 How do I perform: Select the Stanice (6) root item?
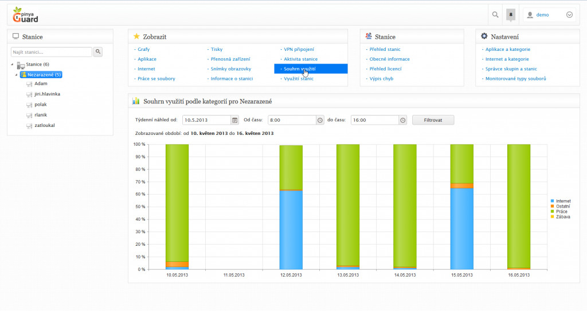(x=37, y=64)
